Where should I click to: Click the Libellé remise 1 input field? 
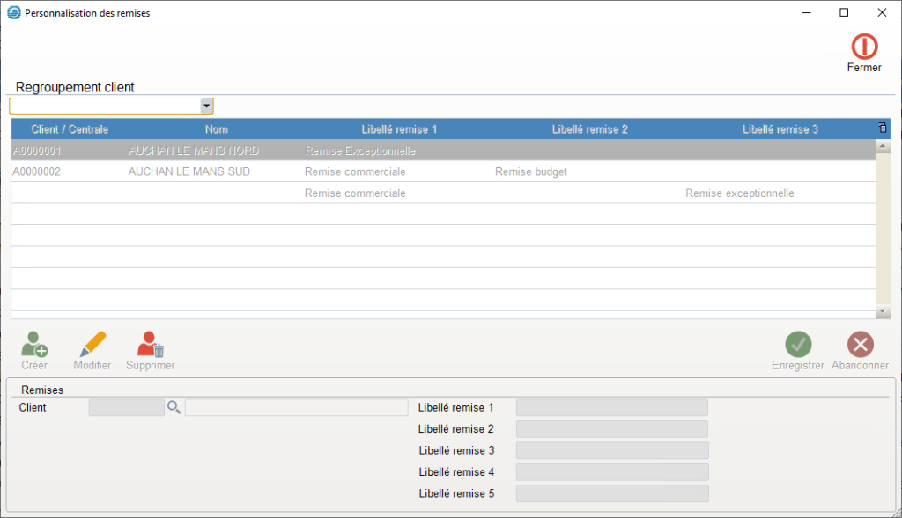pyautogui.click(x=611, y=407)
